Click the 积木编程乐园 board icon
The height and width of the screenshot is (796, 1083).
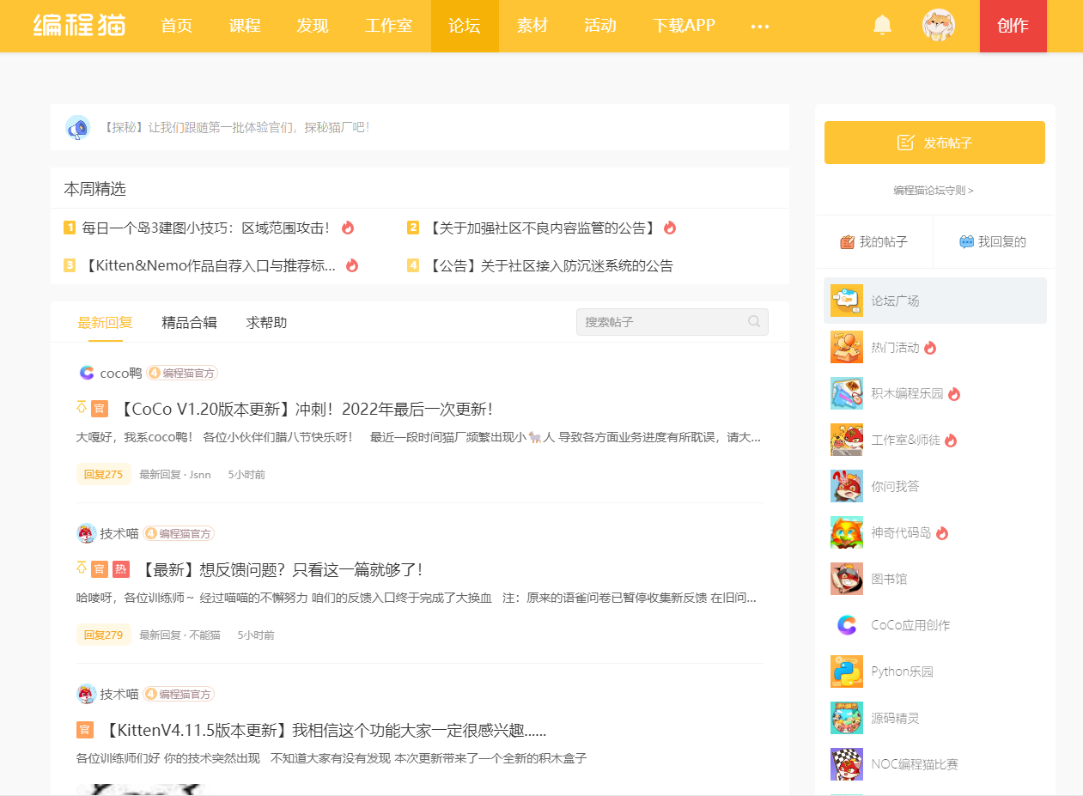[x=847, y=393]
